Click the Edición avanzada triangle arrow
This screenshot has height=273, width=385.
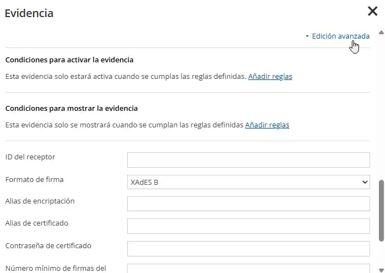(307, 36)
